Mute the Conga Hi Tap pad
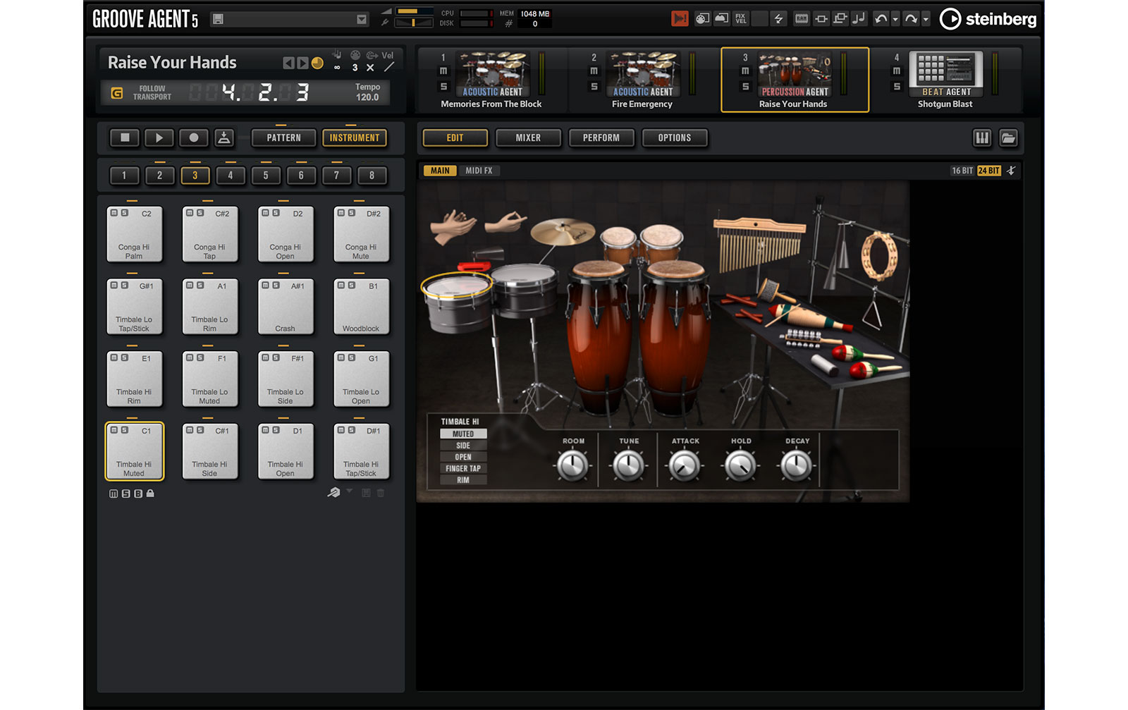This screenshot has width=1128, height=710. pyautogui.click(x=190, y=213)
